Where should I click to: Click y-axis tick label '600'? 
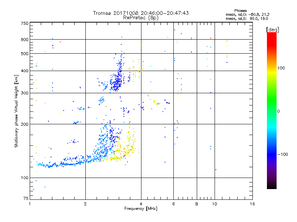coord(25,40)
